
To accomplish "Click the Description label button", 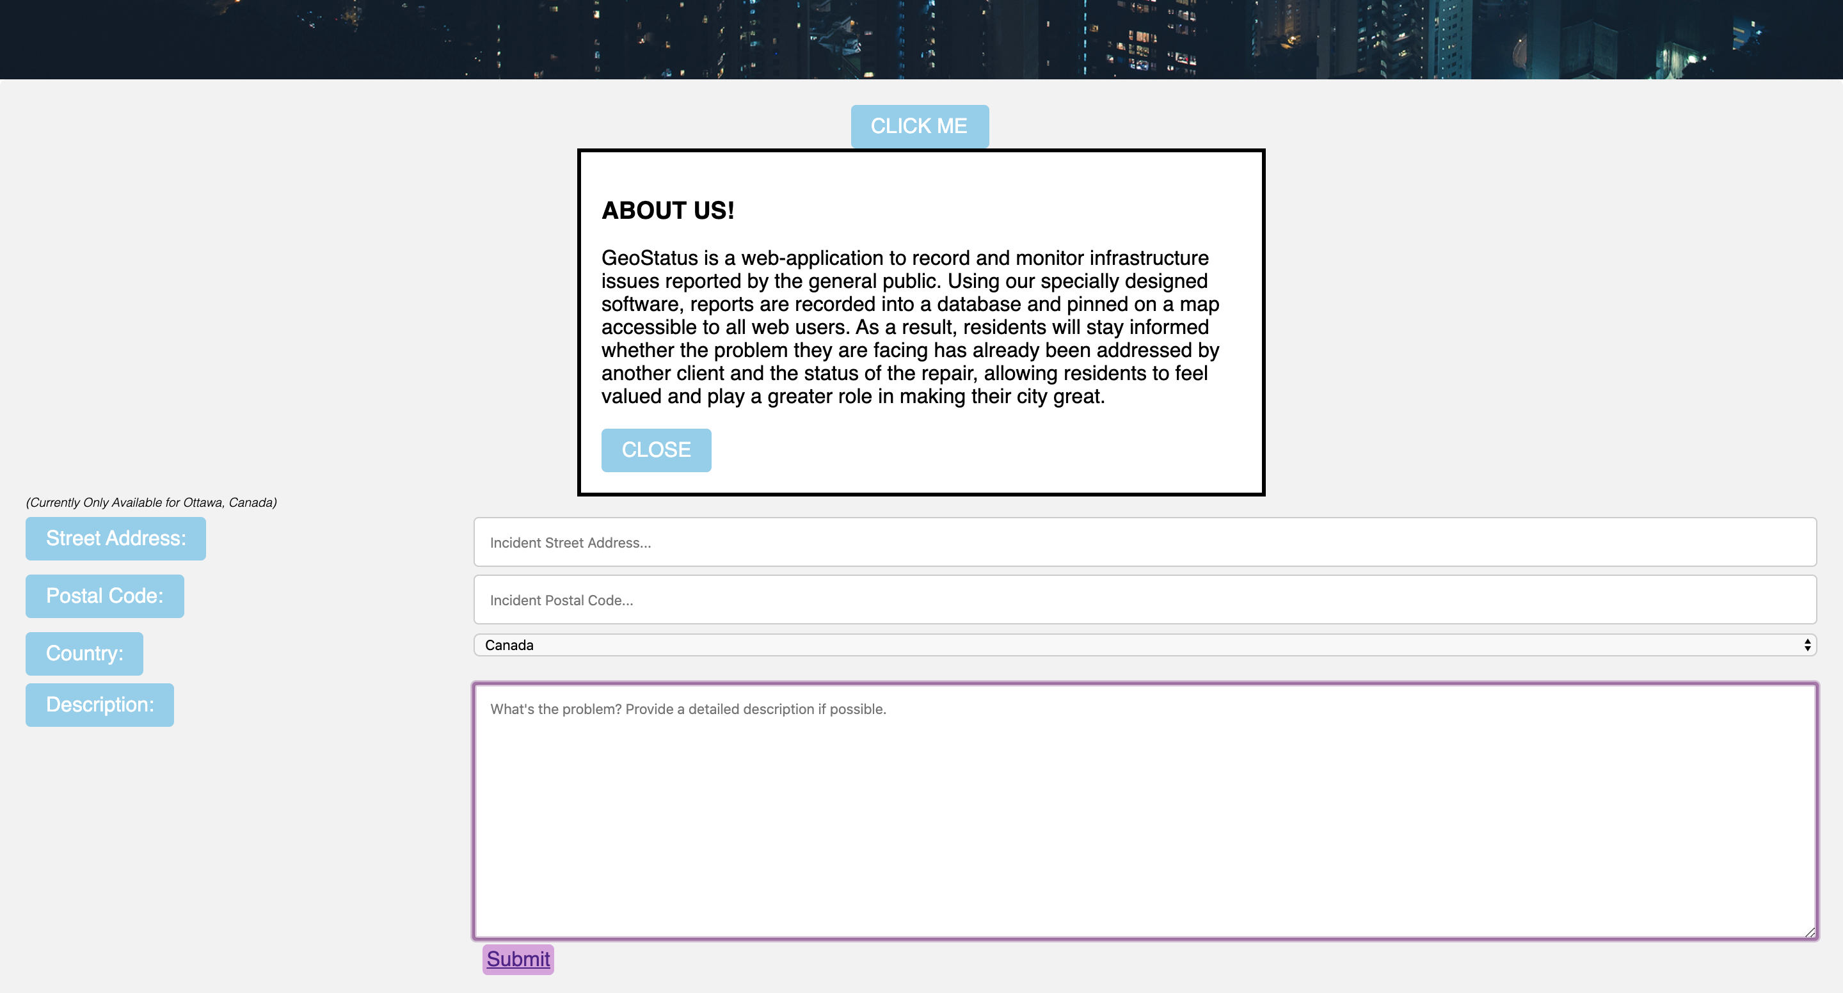I will point(99,704).
